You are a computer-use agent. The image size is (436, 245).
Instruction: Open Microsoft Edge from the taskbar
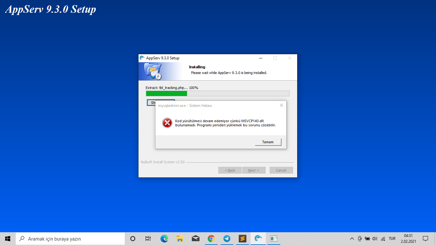[x=164, y=239]
